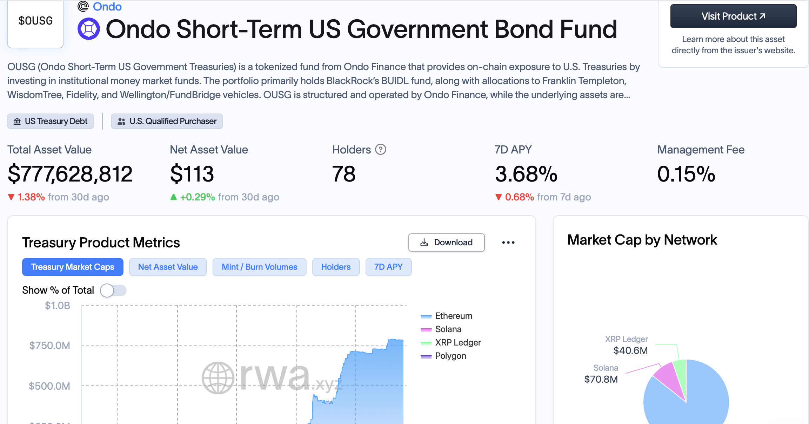Open the Holders metrics tab
The image size is (809, 424).
coord(336,267)
